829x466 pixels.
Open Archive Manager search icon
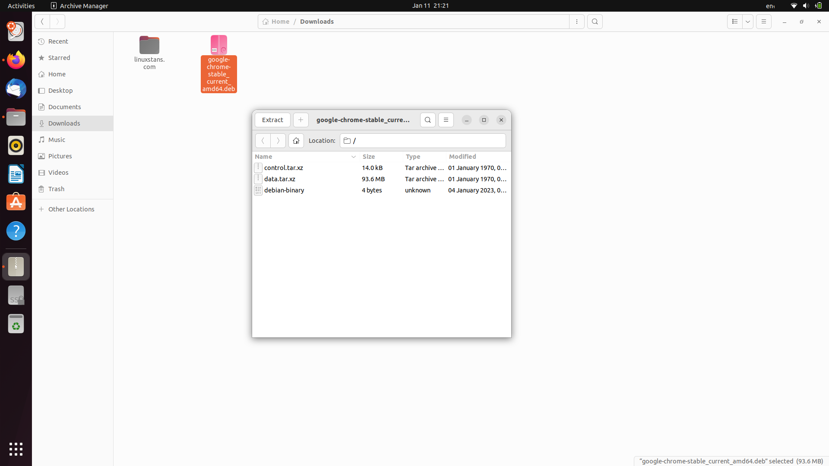click(x=427, y=120)
